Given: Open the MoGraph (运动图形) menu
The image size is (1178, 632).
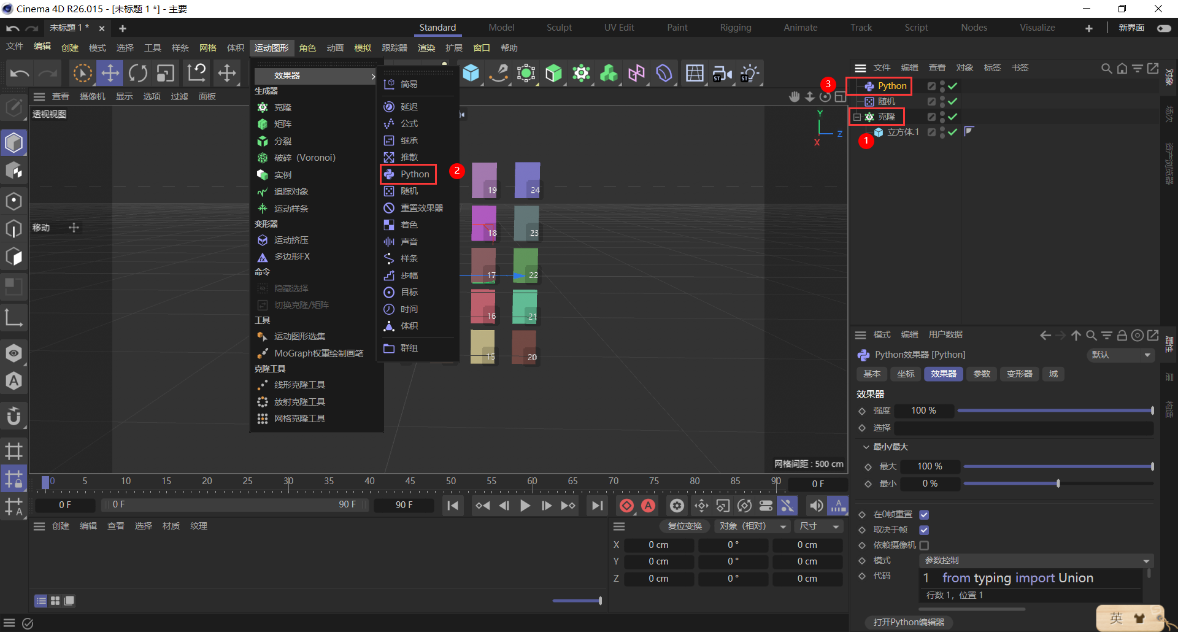Looking at the screenshot, I should [271, 48].
